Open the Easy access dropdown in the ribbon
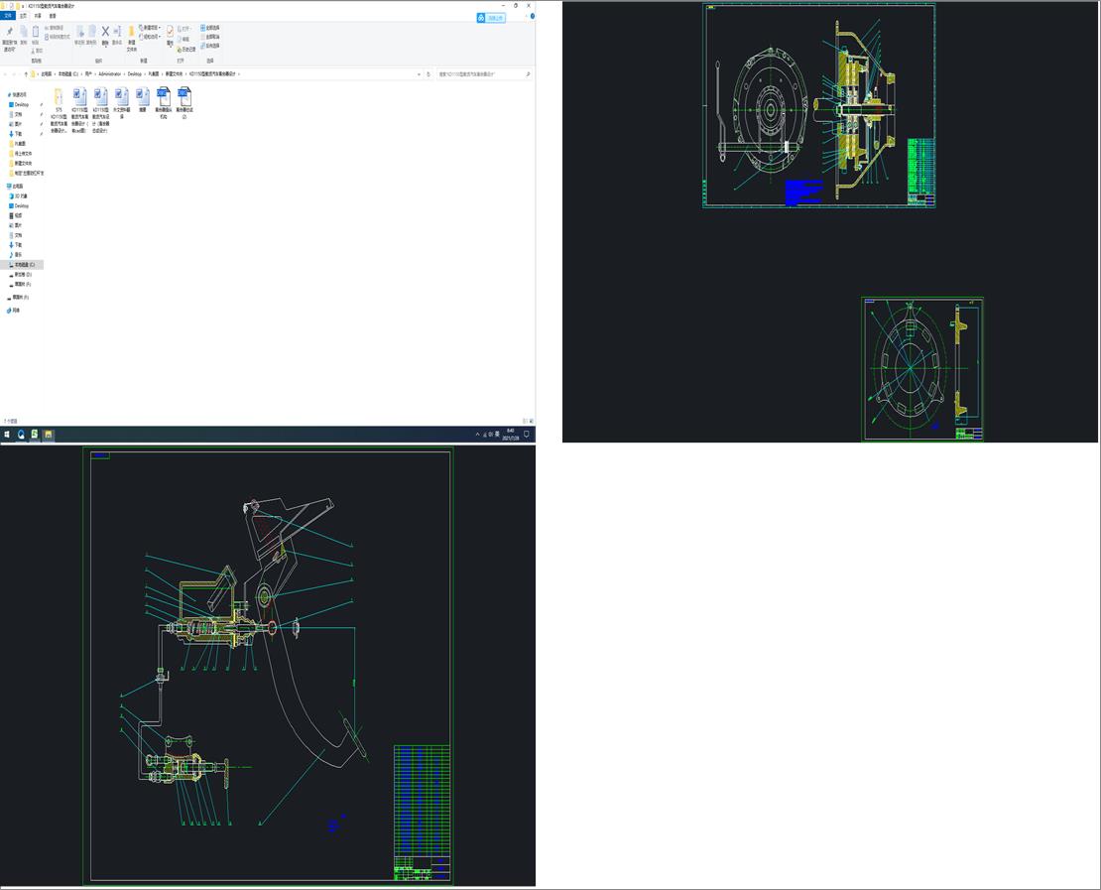 (150, 37)
